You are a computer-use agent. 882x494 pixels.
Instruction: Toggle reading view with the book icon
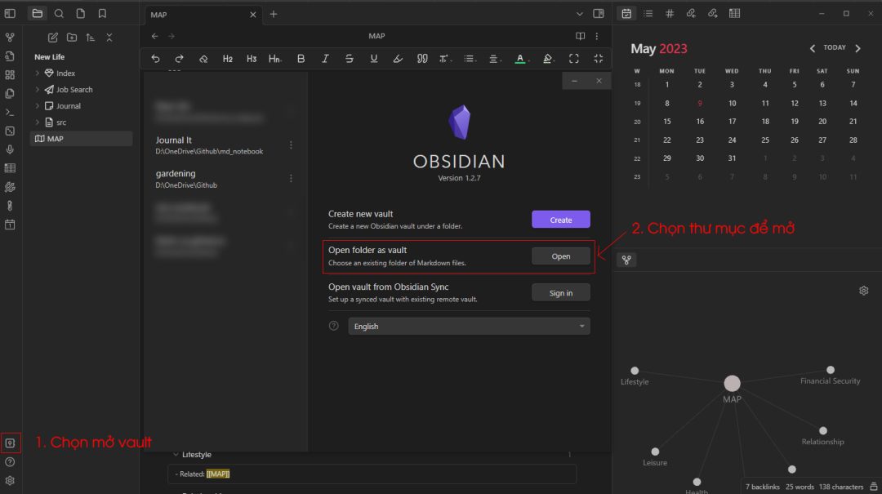point(581,36)
